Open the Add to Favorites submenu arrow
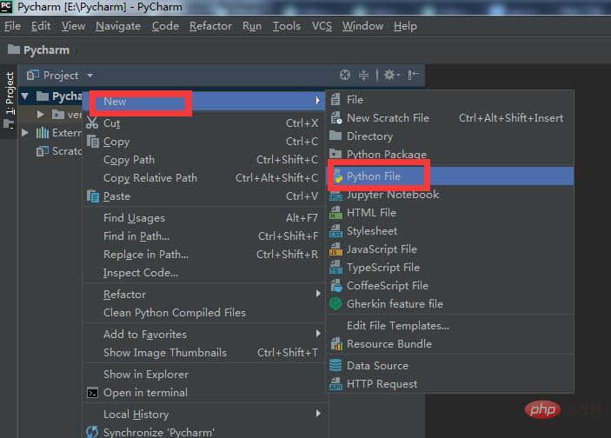 [318, 334]
